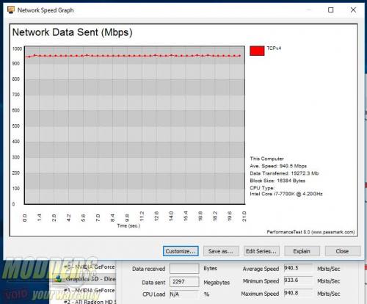367x304 pixels.
Task: Maximize the Network Speed Graph window
Action: click(331, 10)
